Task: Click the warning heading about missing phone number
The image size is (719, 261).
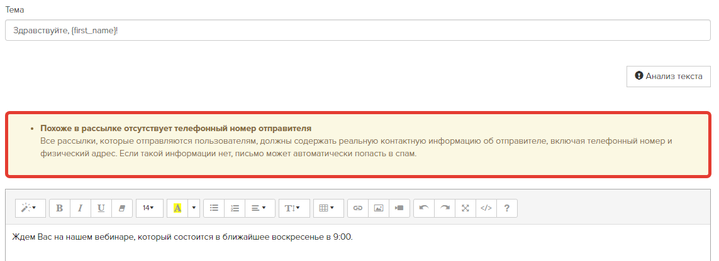Action: 176,129
